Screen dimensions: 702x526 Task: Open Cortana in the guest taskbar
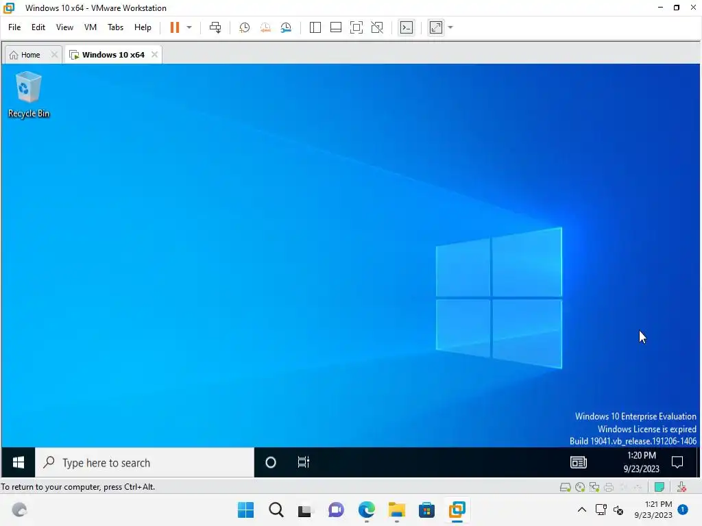(270, 462)
